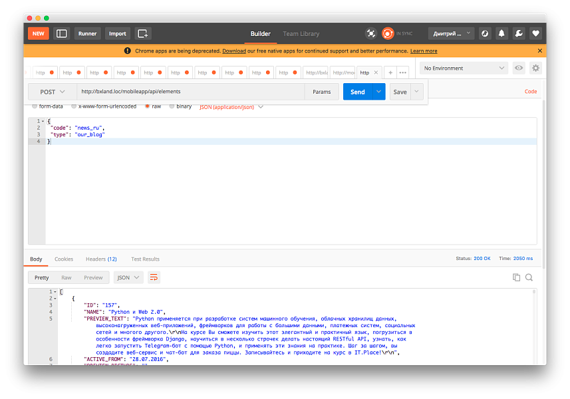Open response search with the magnifier icon
The width and height of the screenshot is (570, 399).
pyautogui.click(x=529, y=277)
